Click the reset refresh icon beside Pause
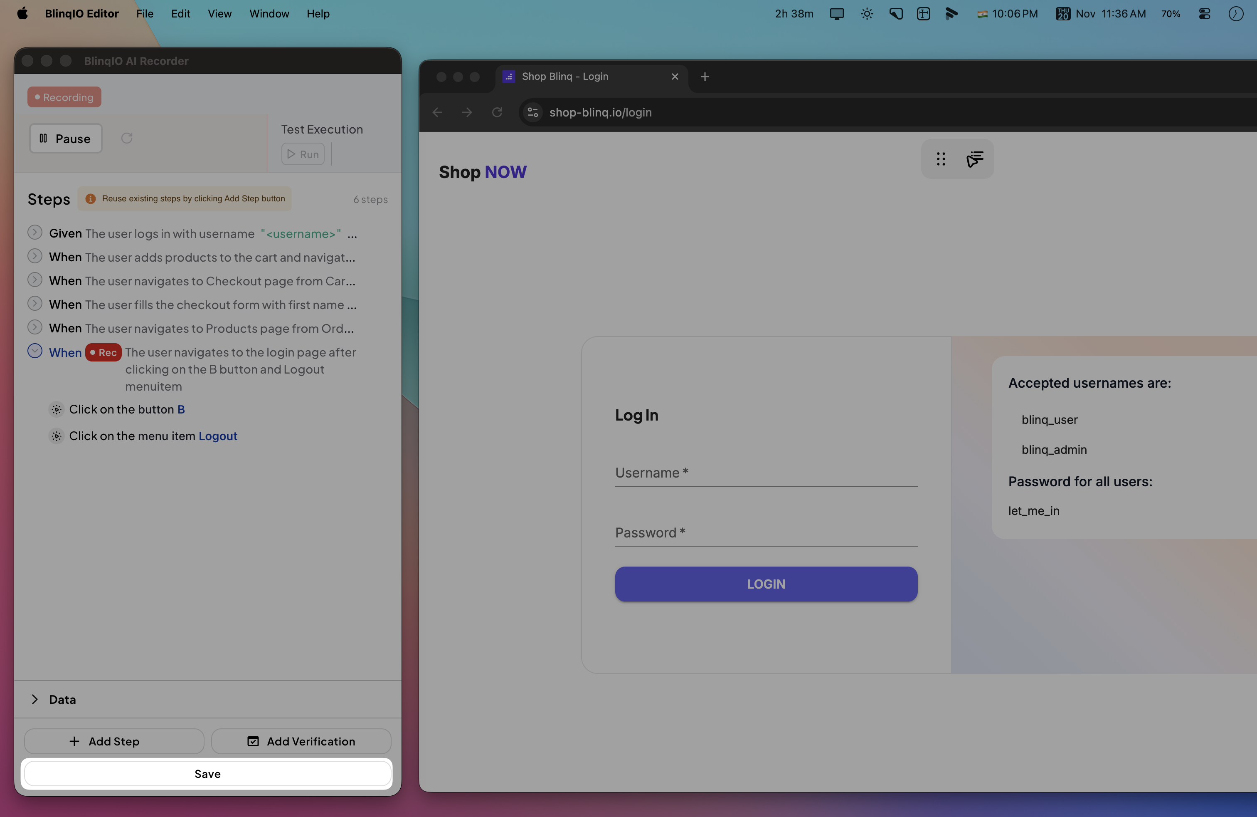 127,139
